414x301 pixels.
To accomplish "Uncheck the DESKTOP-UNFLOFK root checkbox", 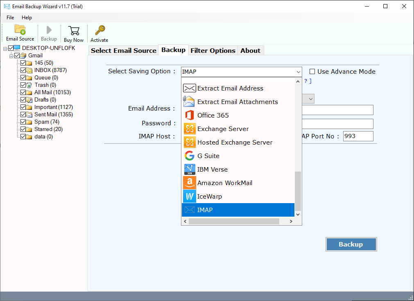I will (11, 48).
